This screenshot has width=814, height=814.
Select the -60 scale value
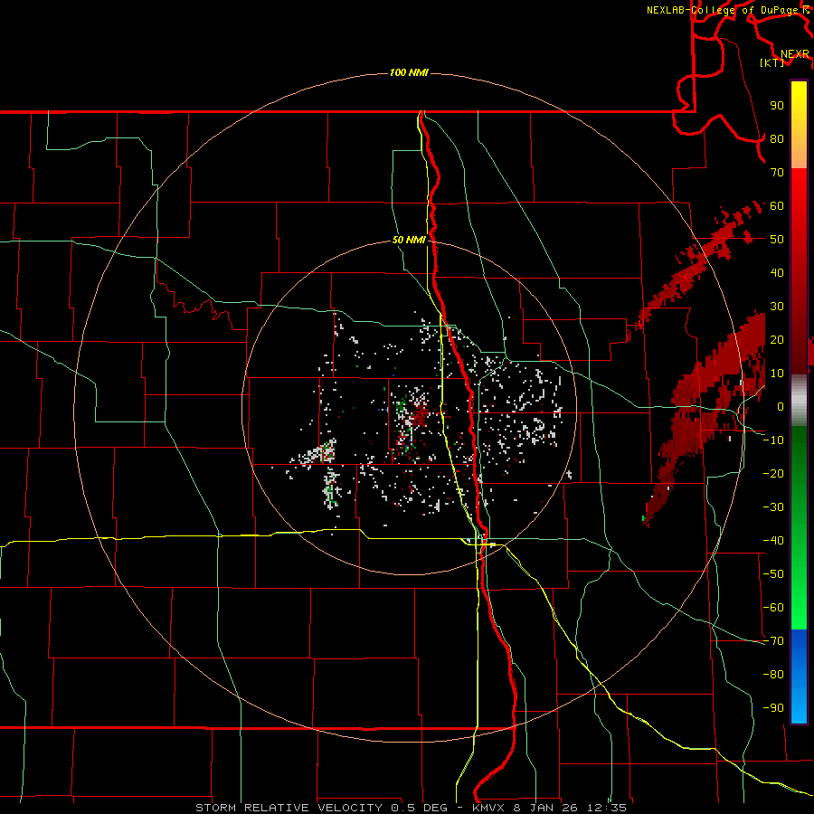click(x=773, y=608)
